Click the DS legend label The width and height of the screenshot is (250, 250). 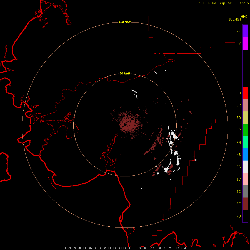[238, 167]
